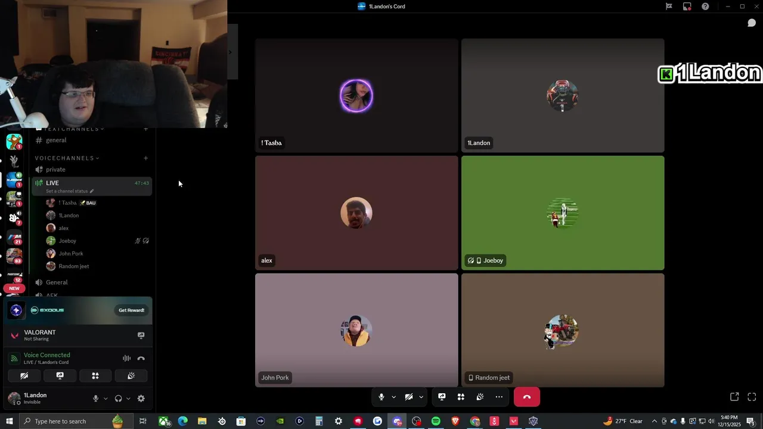Viewport: 763px width, 429px height.
Task: Expand input device options in user panel
Action: point(106,399)
